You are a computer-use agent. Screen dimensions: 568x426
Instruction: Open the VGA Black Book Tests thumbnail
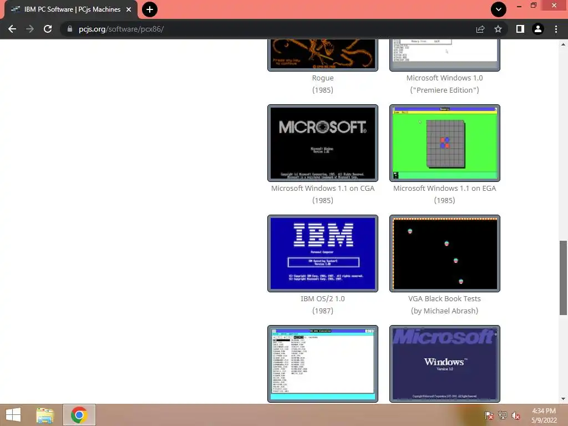point(444,253)
